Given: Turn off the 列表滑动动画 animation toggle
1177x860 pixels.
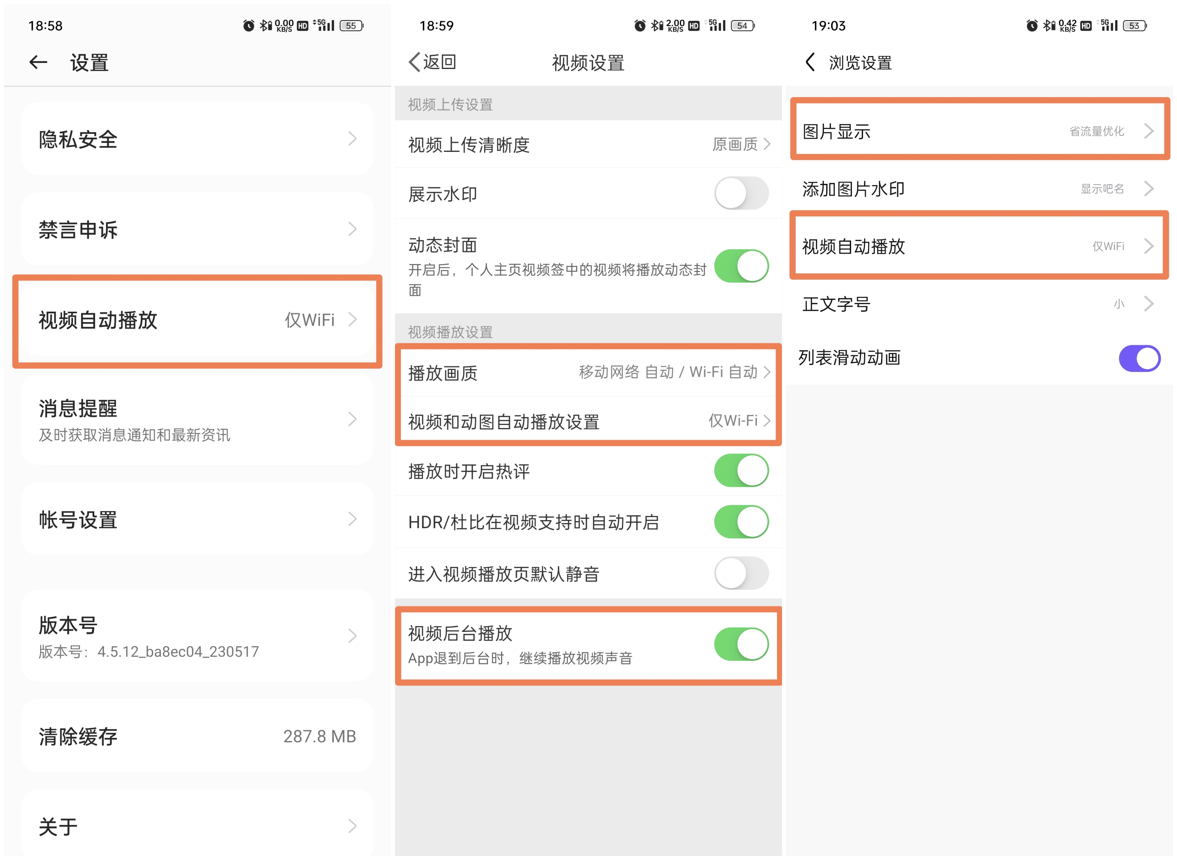Looking at the screenshot, I should click(1140, 358).
